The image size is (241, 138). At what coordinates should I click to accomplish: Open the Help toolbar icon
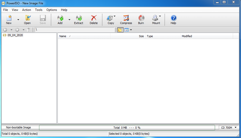coord(173,19)
